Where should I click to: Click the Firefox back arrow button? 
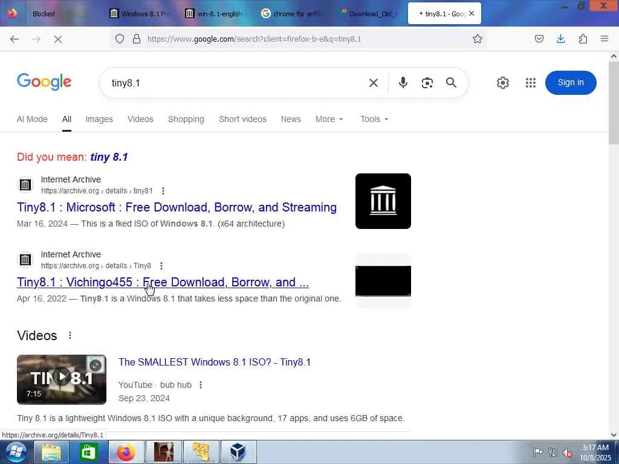click(x=15, y=39)
